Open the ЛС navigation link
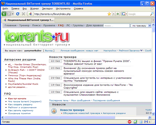 click(68, 25)
